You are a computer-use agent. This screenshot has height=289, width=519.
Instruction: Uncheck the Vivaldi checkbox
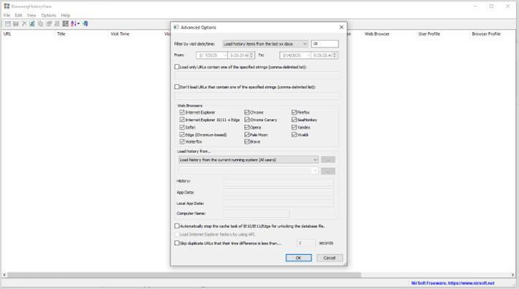pyautogui.click(x=294, y=135)
